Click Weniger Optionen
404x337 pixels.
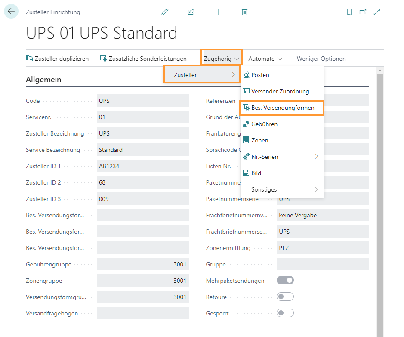(321, 59)
